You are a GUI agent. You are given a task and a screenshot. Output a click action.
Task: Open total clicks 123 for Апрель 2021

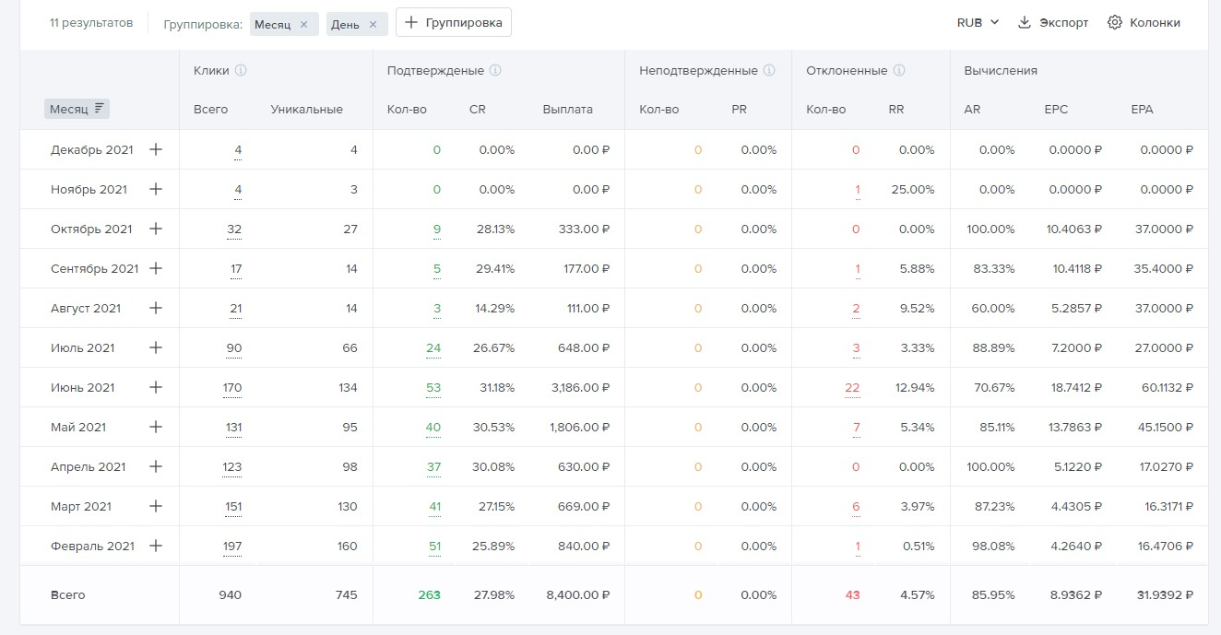click(231, 467)
